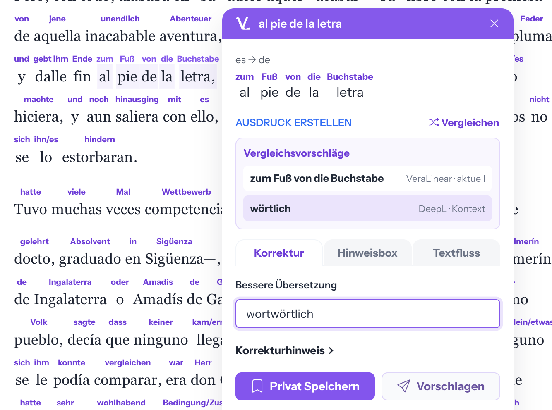The width and height of the screenshot is (552, 410).
Task: Click the word 'Tuvo' in the text
Action: pyautogui.click(x=31, y=209)
